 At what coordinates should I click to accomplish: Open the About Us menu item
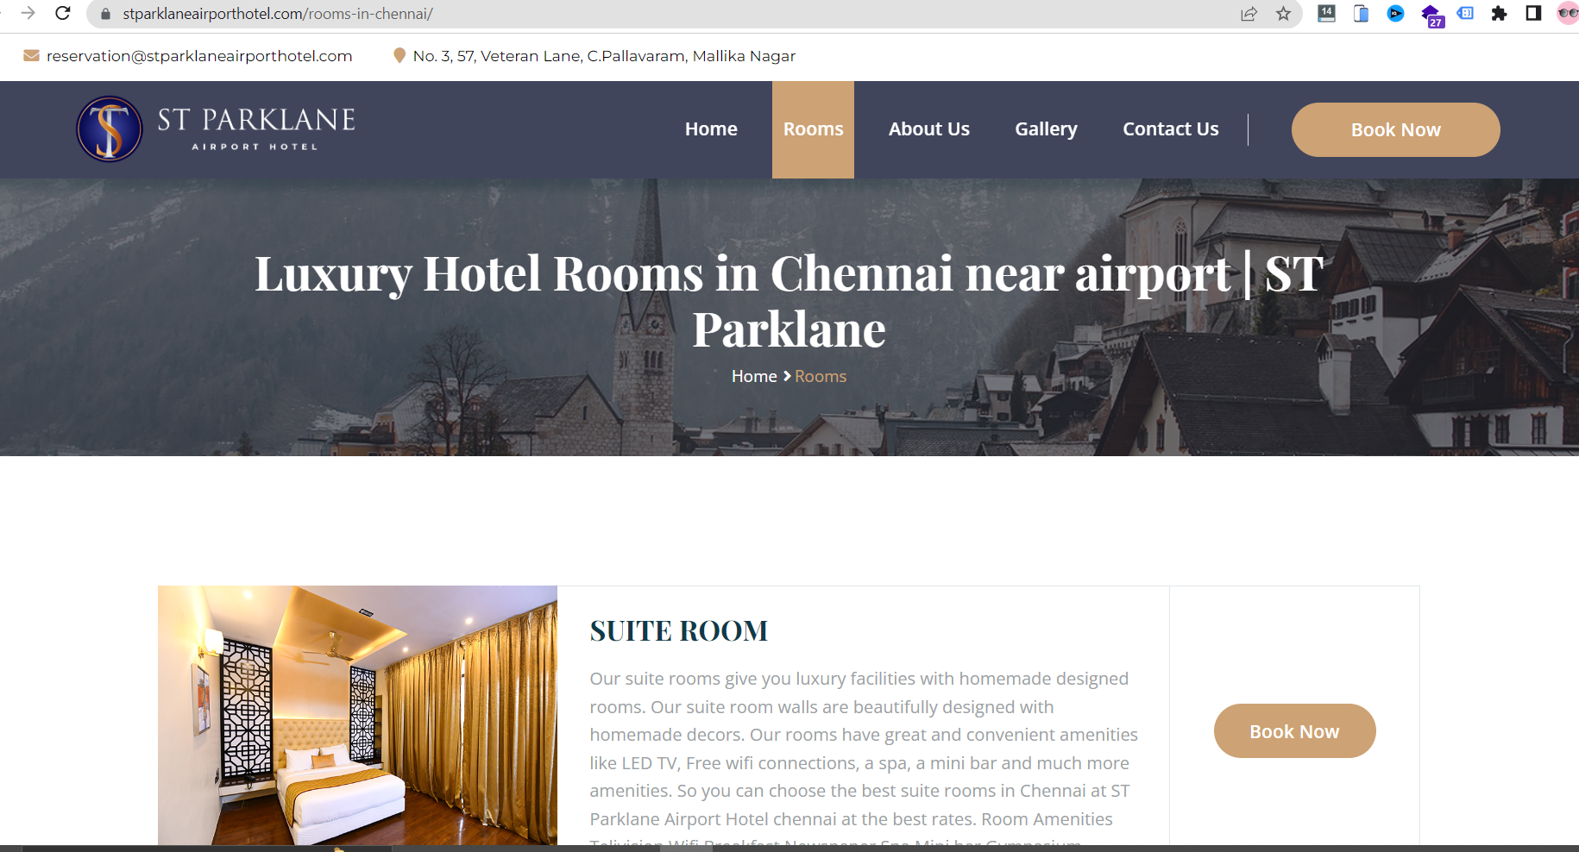(x=929, y=129)
